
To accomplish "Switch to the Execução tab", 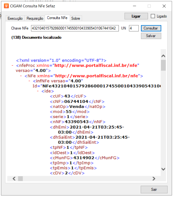I will 15,18.
